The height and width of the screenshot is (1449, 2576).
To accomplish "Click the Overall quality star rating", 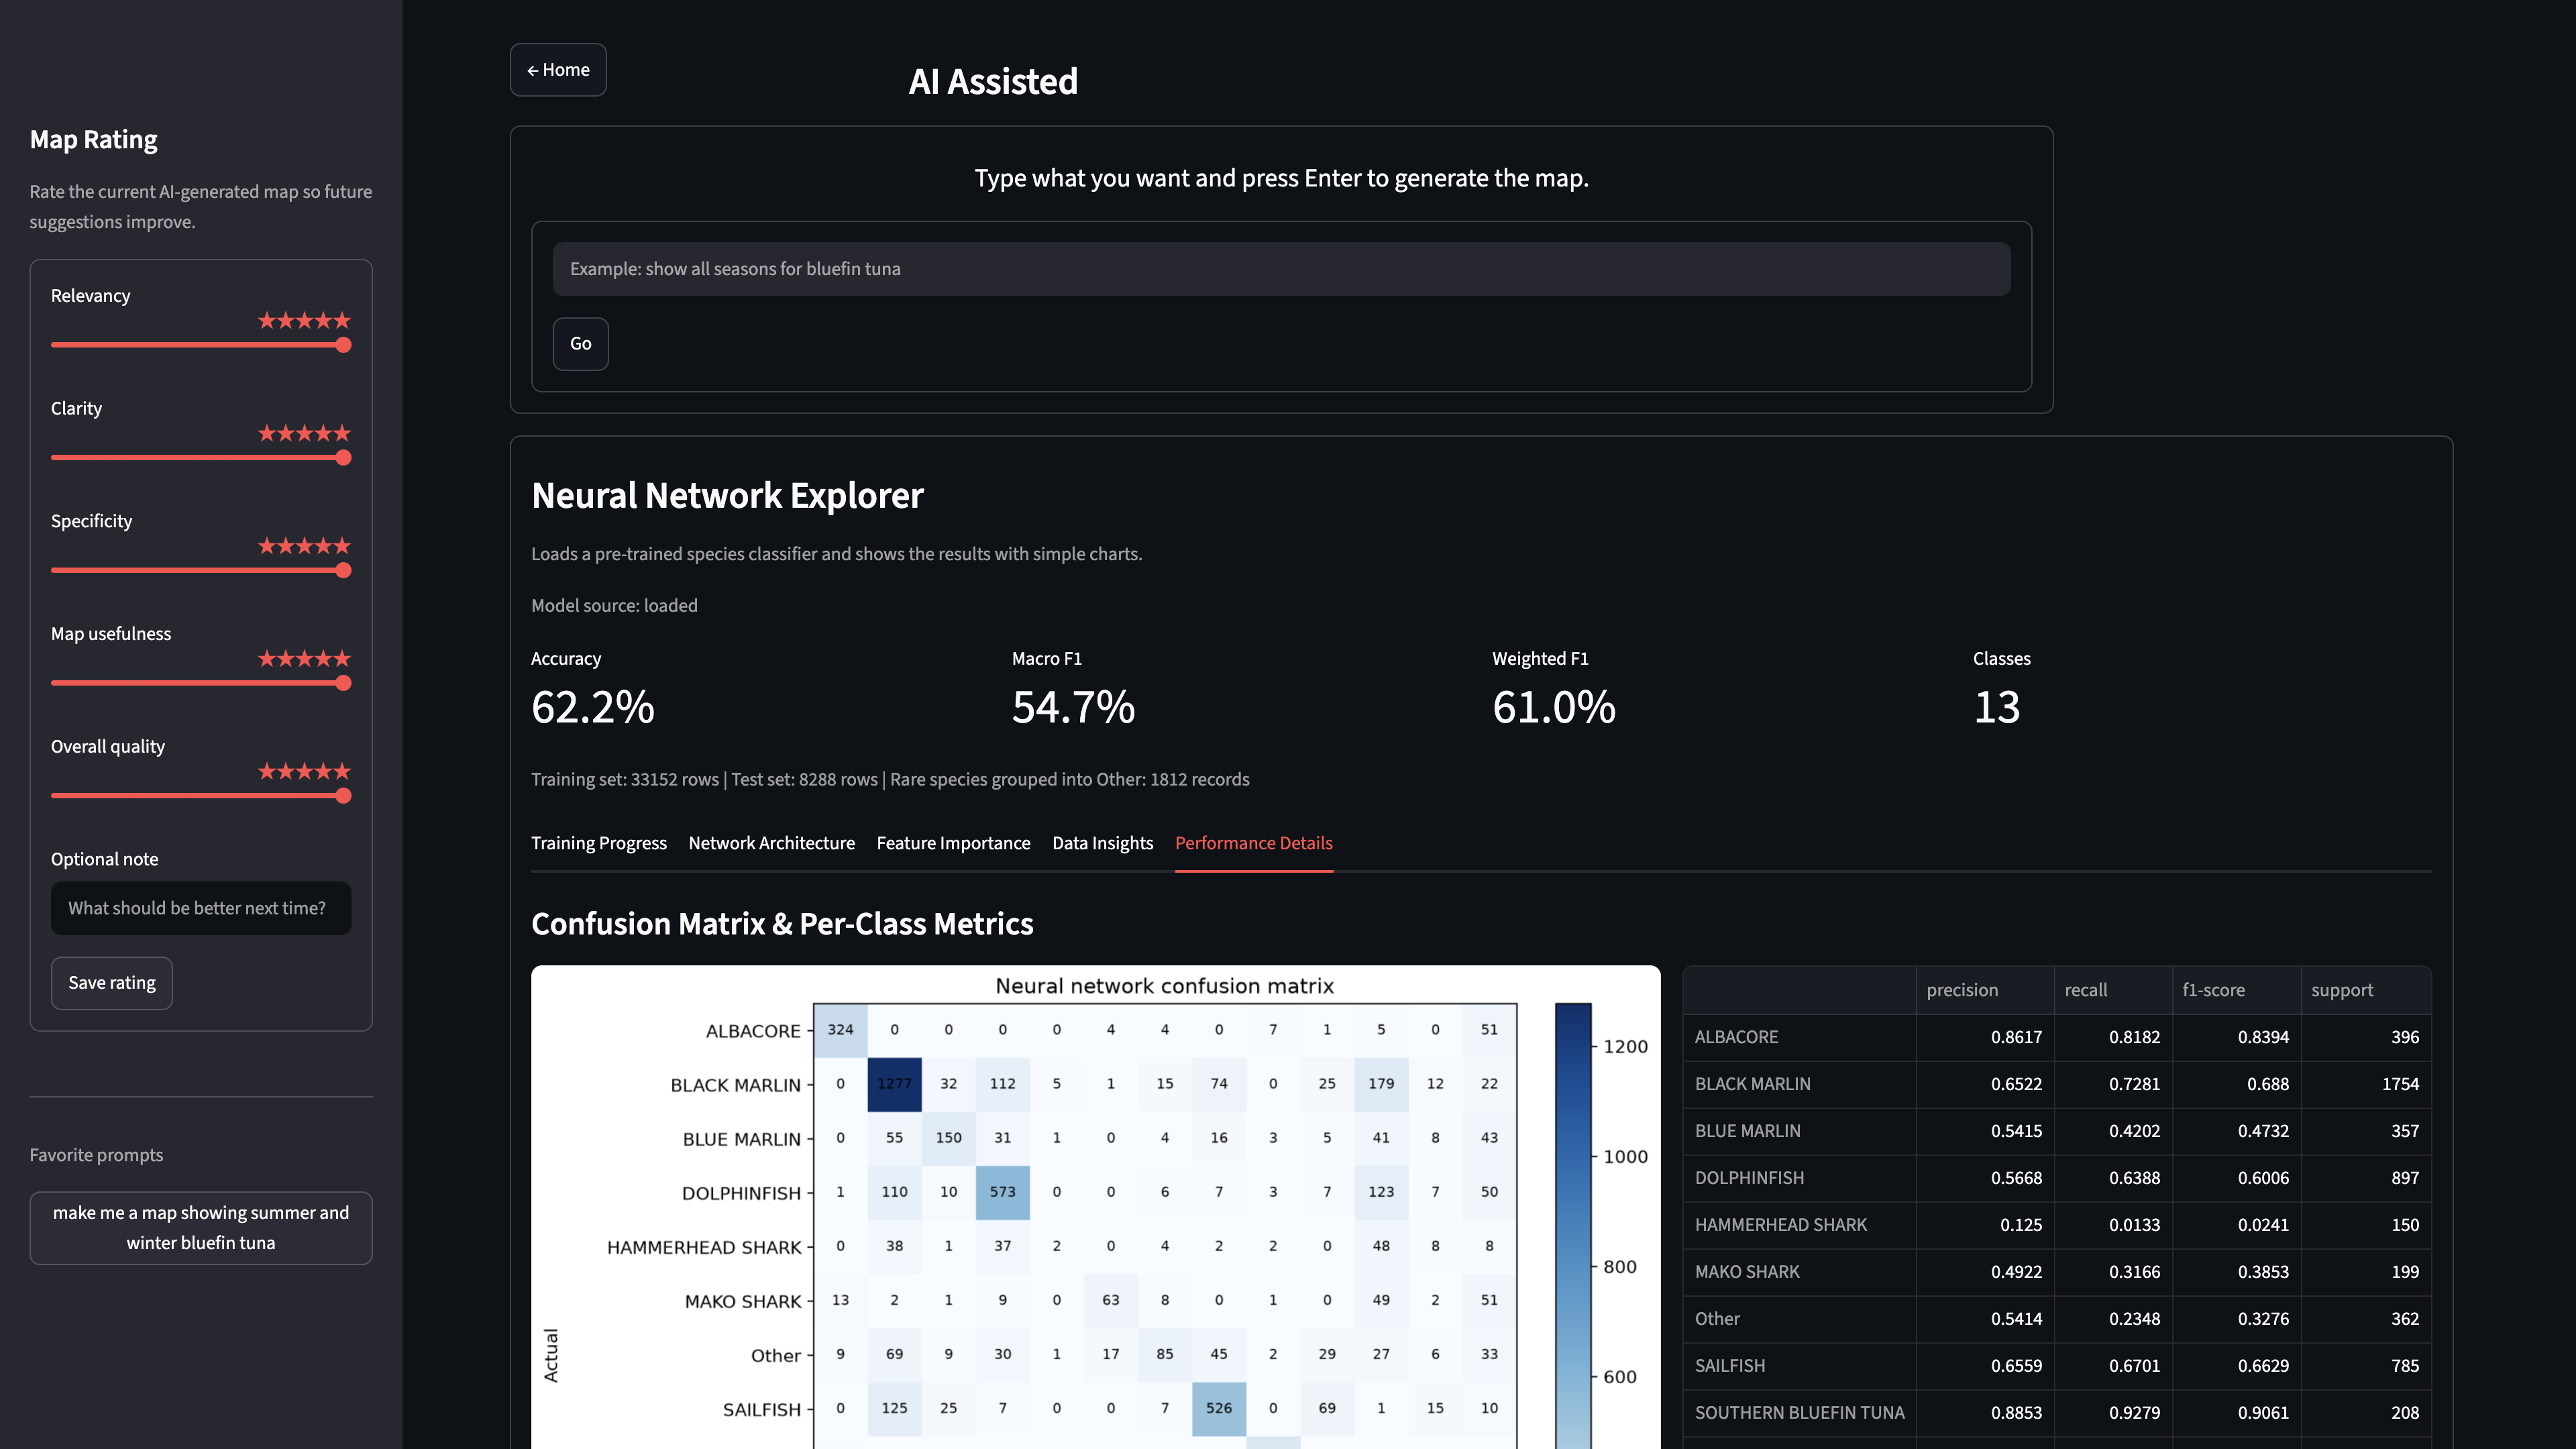I will [304, 771].
